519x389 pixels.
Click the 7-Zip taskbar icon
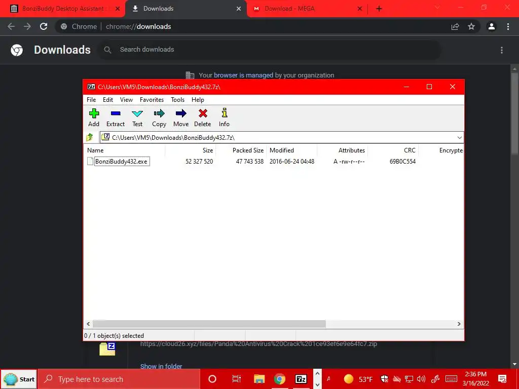pos(301,379)
